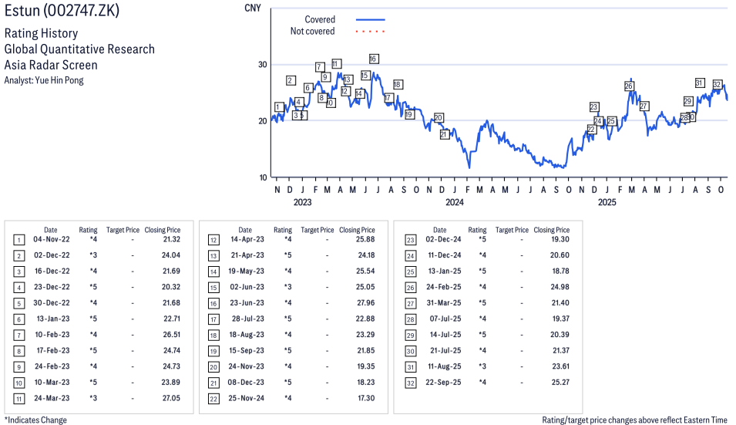Click chart marker 27 on the price line

click(644, 106)
